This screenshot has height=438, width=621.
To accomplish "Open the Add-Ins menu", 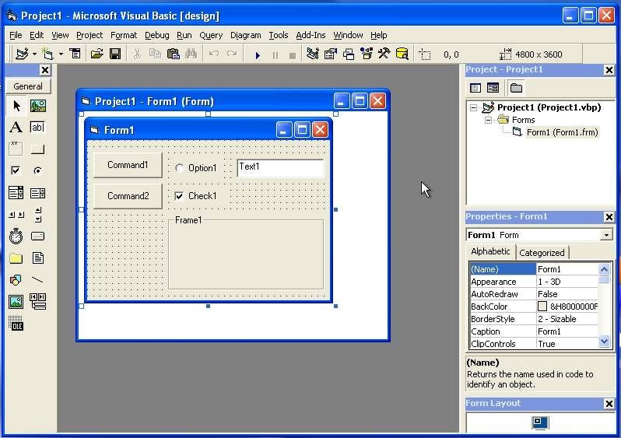I will click(311, 35).
